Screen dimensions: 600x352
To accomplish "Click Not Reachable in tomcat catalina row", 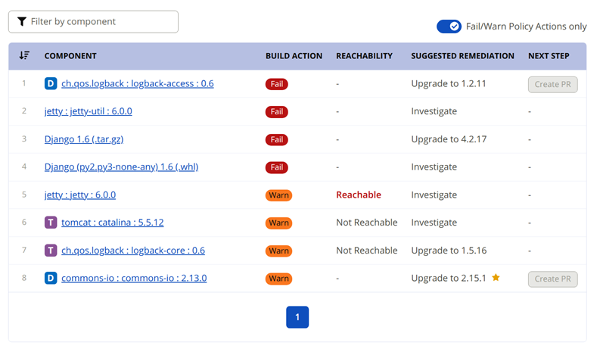I will coord(366,223).
